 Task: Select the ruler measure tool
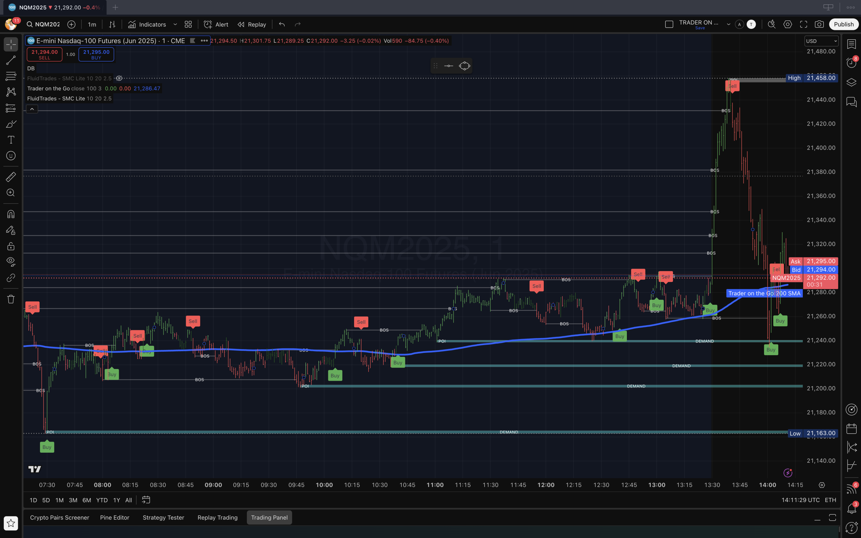coord(11,176)
